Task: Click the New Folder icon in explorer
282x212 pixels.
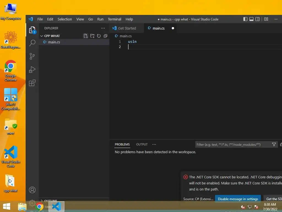Action: [x=92, y=36]
